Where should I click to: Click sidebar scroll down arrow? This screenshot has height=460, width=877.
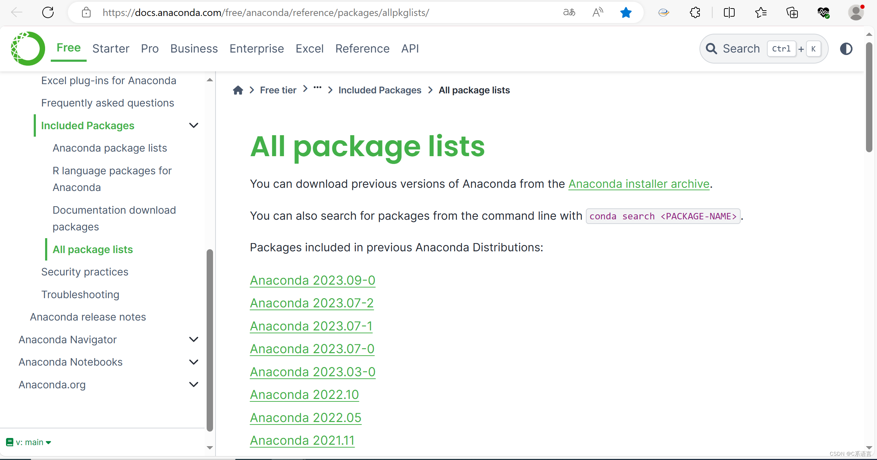[x=210, y=448]
